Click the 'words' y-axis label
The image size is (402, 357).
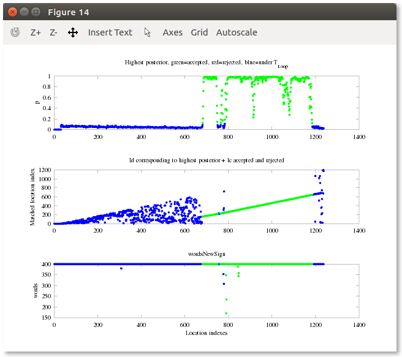pos(37,291)
